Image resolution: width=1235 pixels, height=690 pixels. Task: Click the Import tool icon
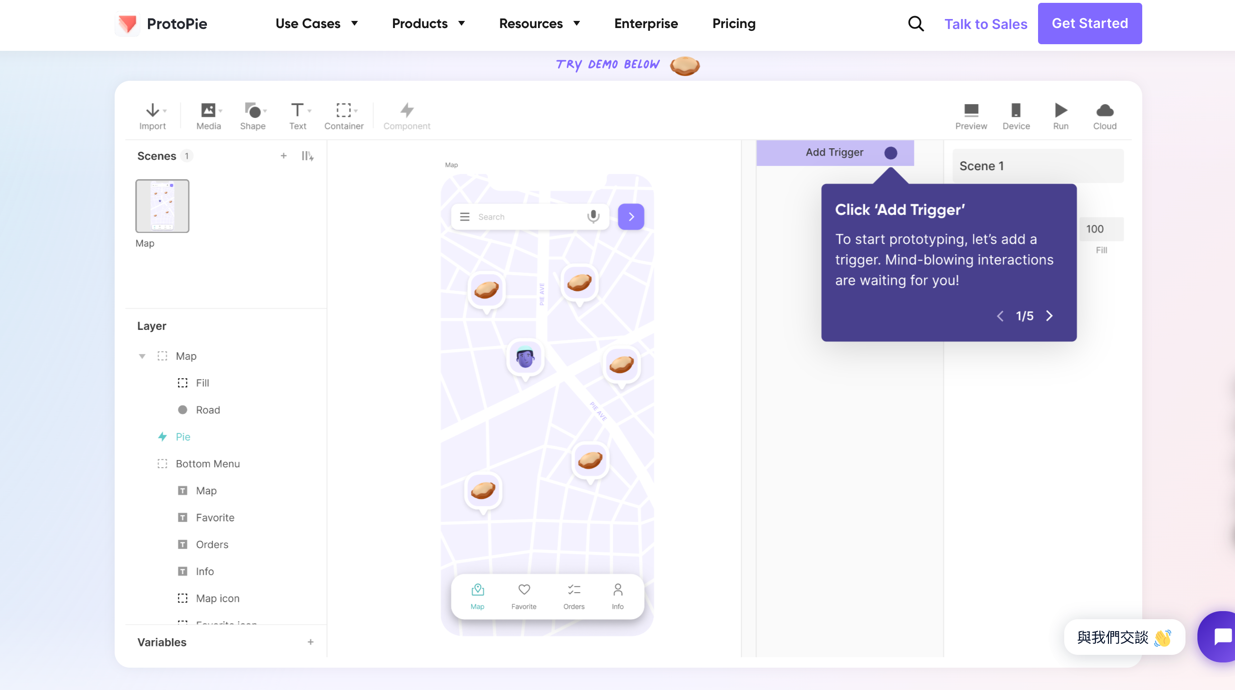pyautogui.click(x=152, y=111)
